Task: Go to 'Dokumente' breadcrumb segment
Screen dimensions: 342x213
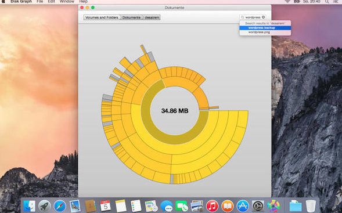Action: pos(131,17)
